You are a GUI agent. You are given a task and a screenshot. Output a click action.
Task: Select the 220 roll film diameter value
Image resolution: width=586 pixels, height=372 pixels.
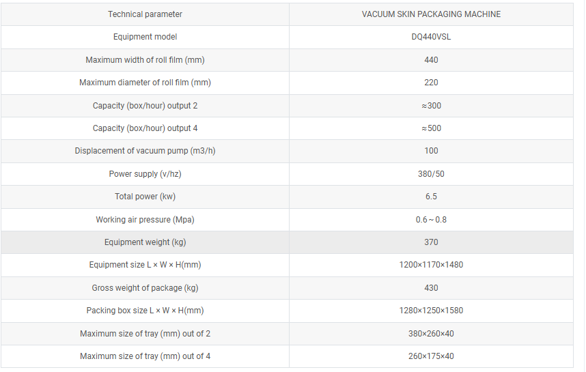431,83
